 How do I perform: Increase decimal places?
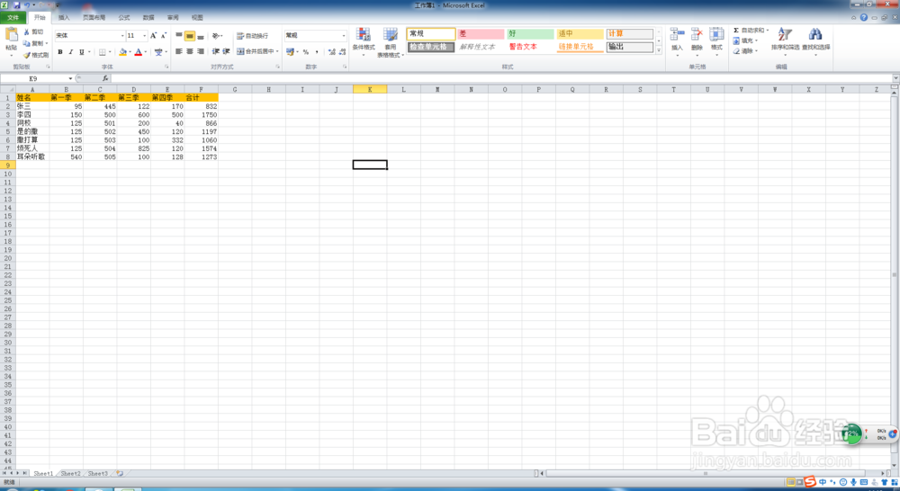tap(332, 51)
